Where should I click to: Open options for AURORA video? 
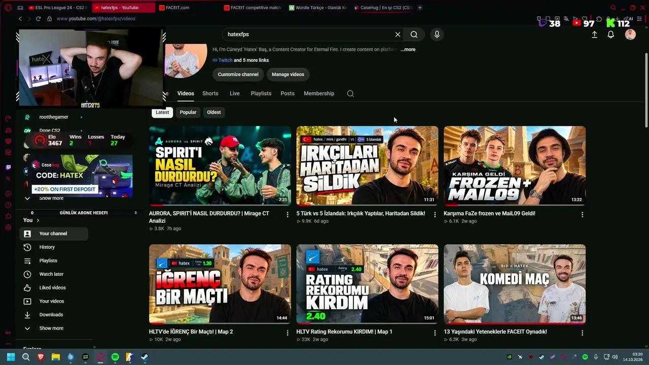[x=287, y=214]
